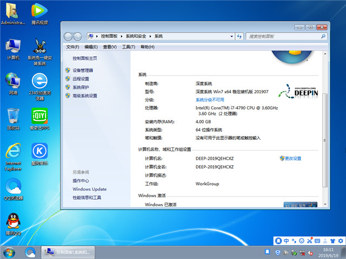Open the 文件(F) menu
The image size is (346, 259).
click(x=72, y=47)
